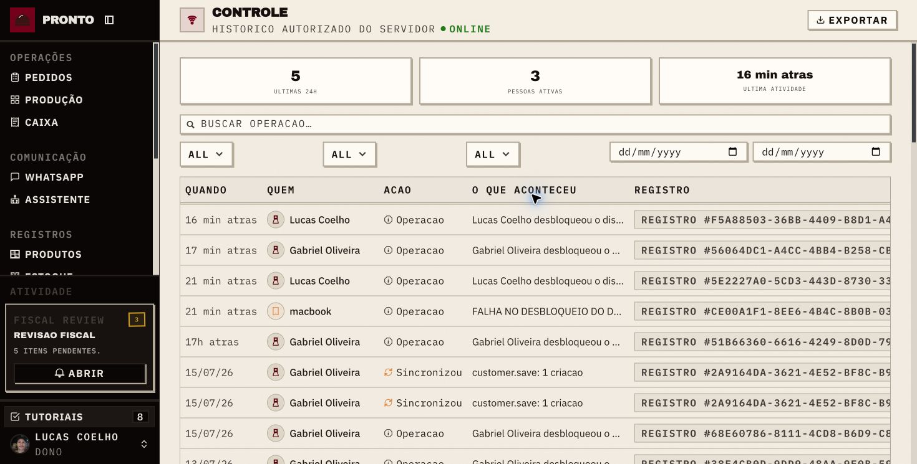The height and width of the screenshot is (464, 917).
Task: Open the Revisao Fiscal with Abrir button
Action: click(80, 373)
